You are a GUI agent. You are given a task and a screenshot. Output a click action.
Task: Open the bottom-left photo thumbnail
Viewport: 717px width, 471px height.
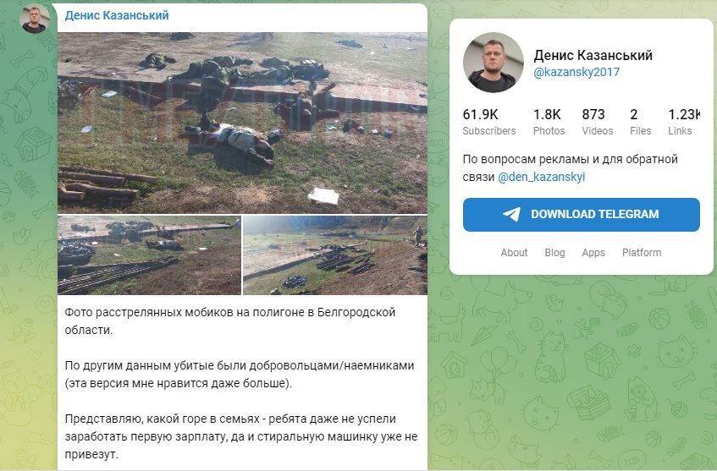(149, 255)
